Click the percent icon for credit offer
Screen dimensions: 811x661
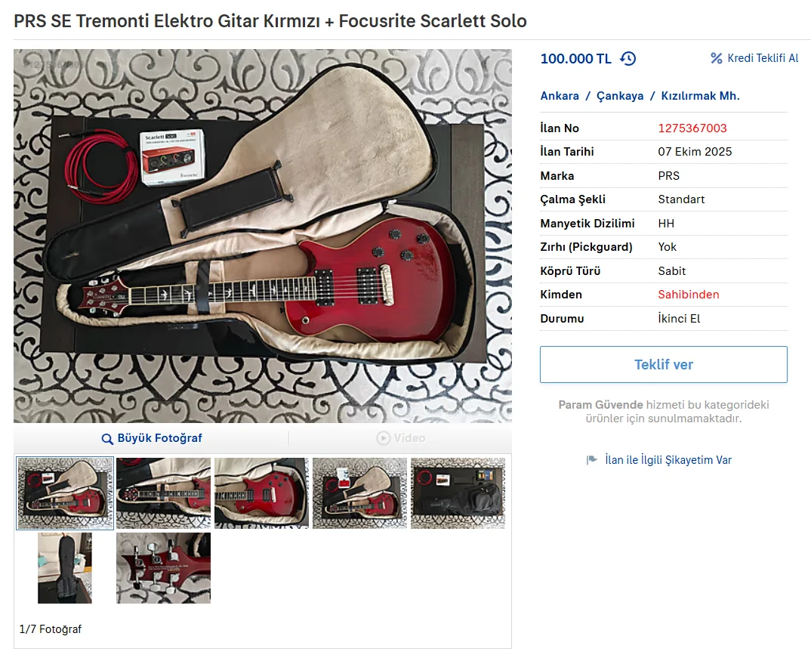717,58
